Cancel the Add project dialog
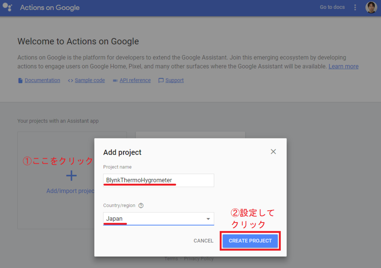Viewport: 381px width, 268px height. (204, 241)
